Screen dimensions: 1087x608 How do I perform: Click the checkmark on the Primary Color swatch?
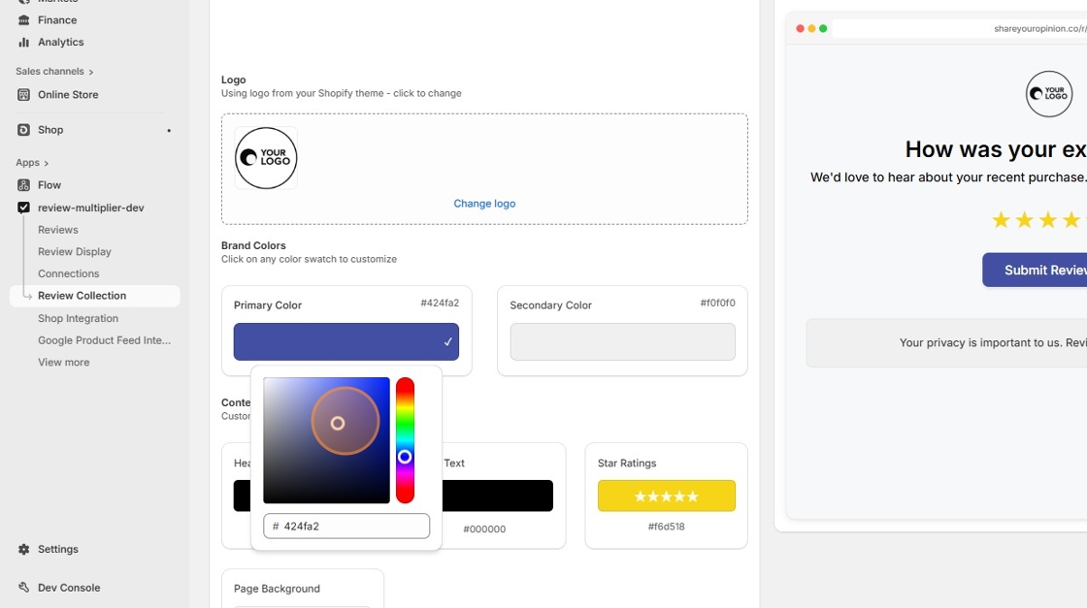pyautogui.click(x=446, y=341)
